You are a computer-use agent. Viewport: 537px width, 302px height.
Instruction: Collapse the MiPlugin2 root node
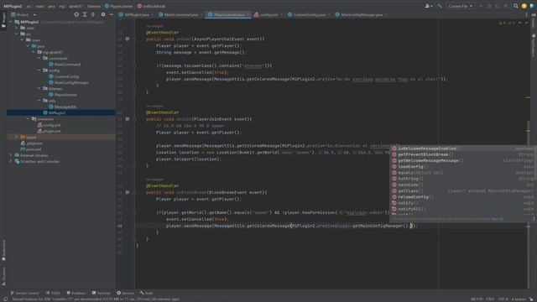pos(11,22)
